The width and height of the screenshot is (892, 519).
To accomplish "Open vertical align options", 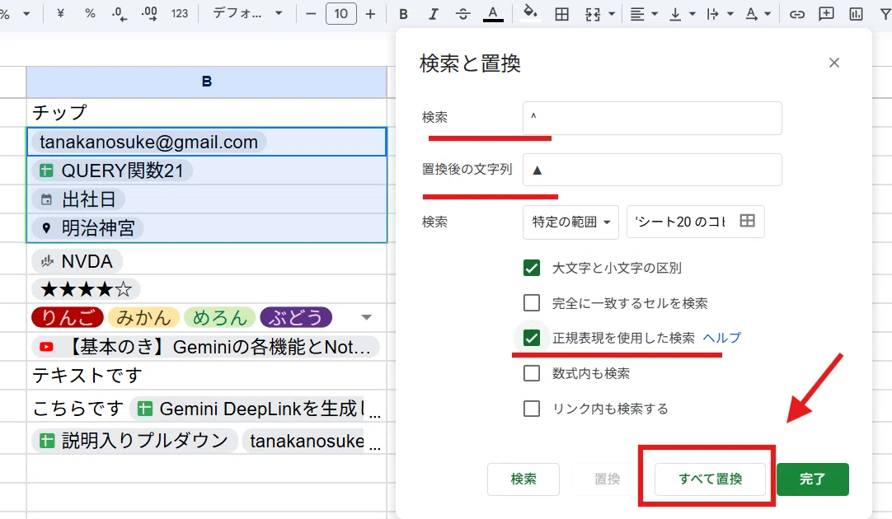I will (682, 14).
